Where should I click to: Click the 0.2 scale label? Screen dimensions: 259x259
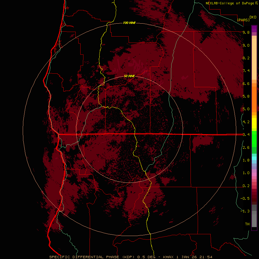(x=246, y=186)
